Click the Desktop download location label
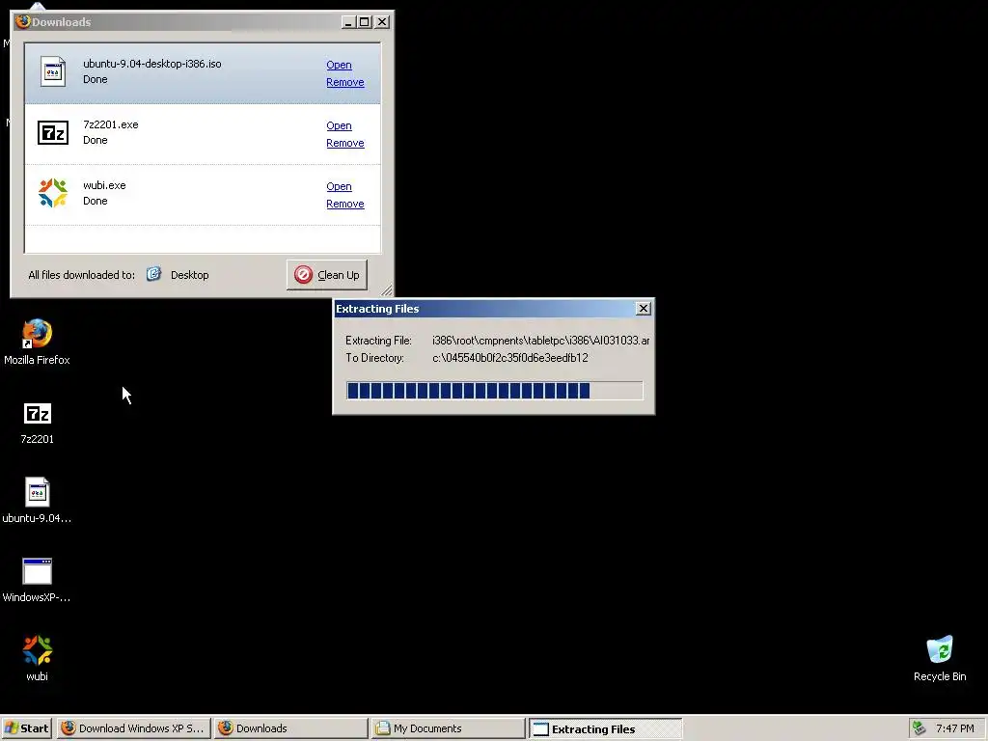The image size is (988, 741). pos(190,275)
